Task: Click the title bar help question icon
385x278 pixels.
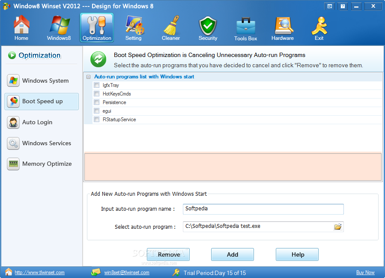Action: tap(343, 6)
